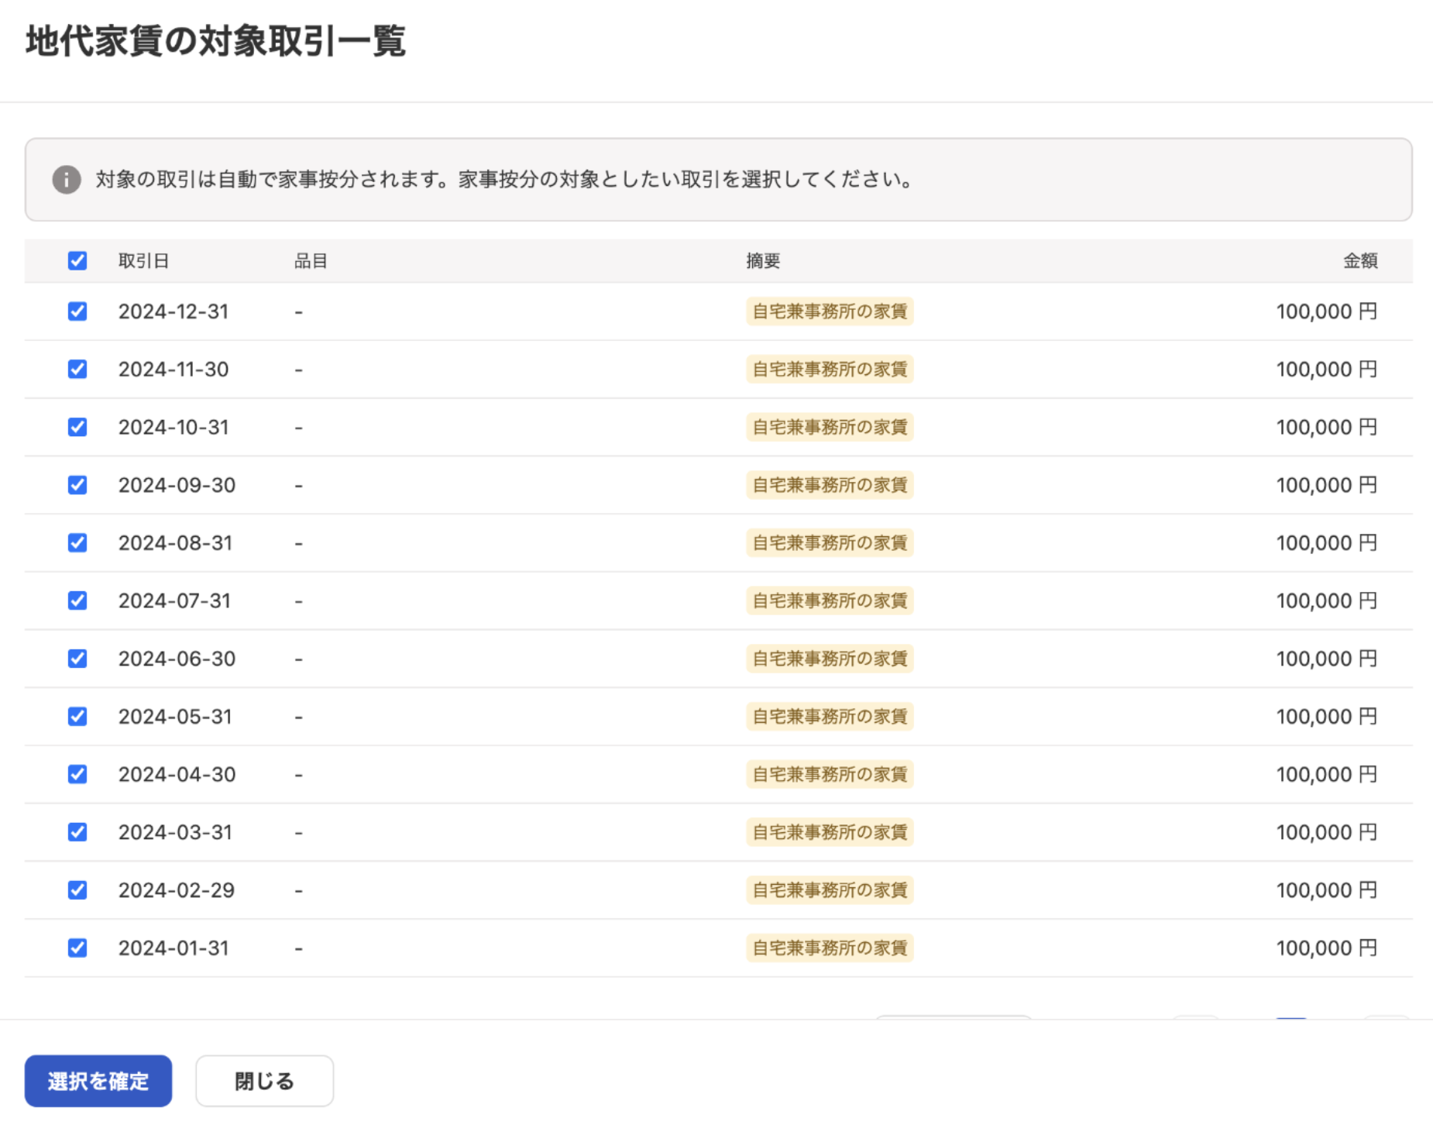Screen dimensions: 1433x1122
Task: Select the 自宅兼事務所の家賃 tag for 2024-09-30
Action: tap(830, 485)
